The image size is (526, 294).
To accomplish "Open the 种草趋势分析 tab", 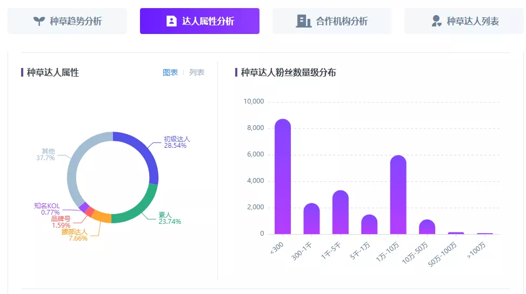I will [x=67, y=21].
